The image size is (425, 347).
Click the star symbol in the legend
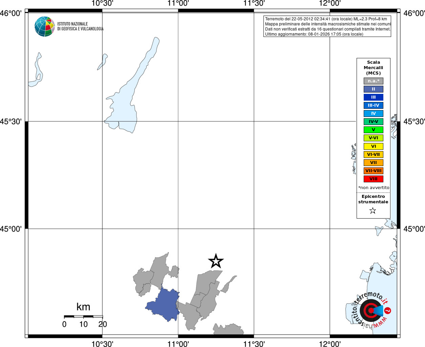click(373, 211)
